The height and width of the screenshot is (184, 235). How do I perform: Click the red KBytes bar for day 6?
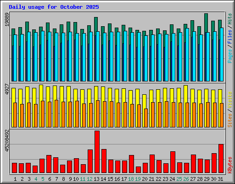[x=49, y=164]
